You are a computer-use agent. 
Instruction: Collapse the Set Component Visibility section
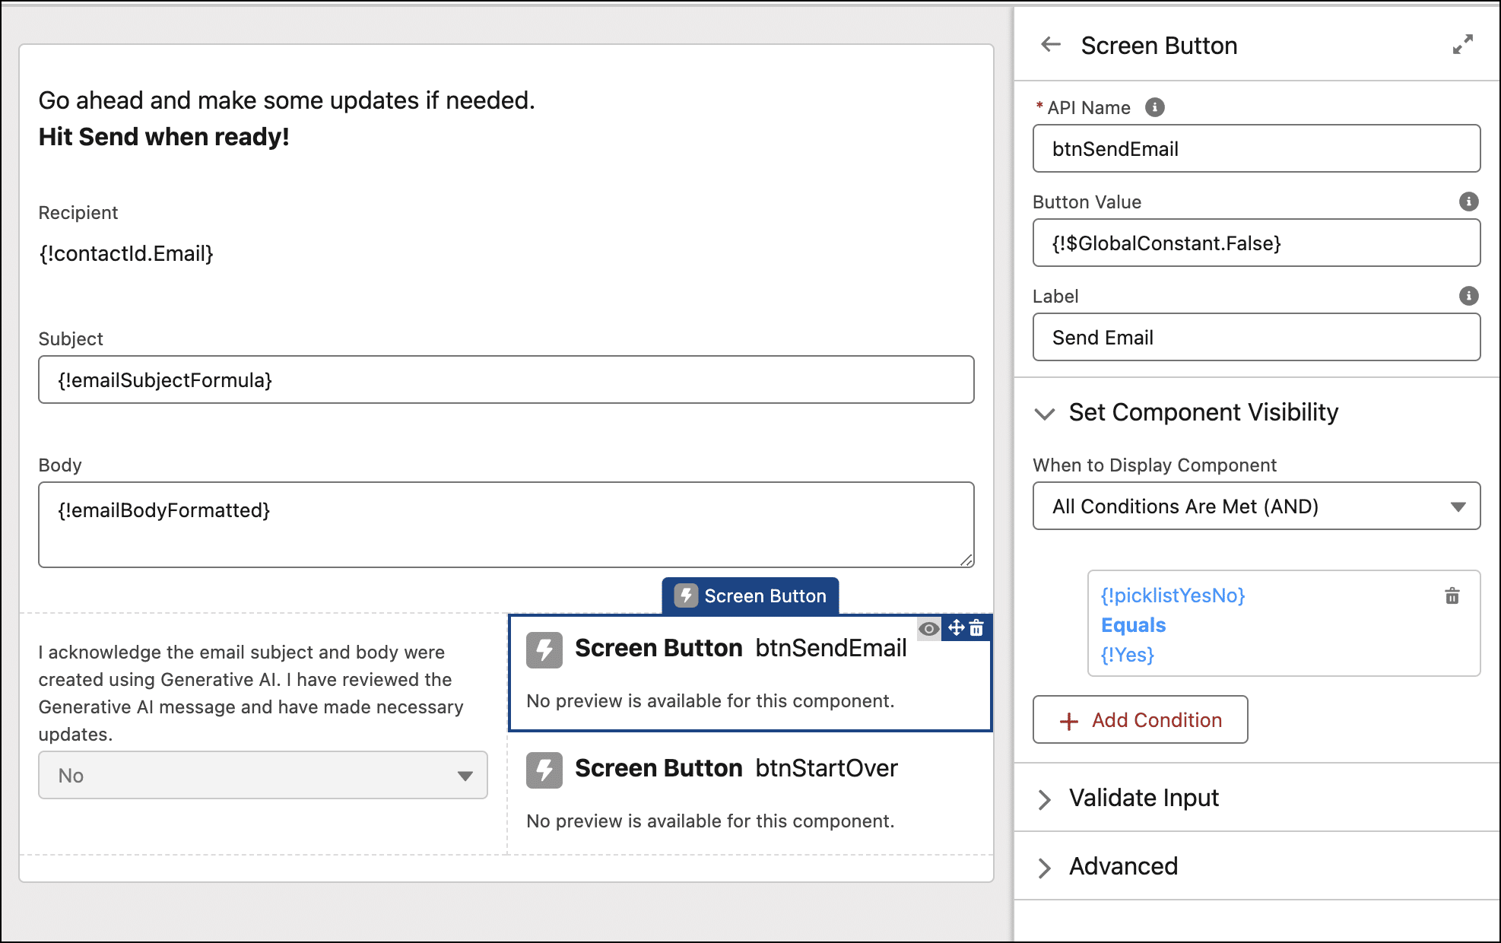pos(1045,413)
